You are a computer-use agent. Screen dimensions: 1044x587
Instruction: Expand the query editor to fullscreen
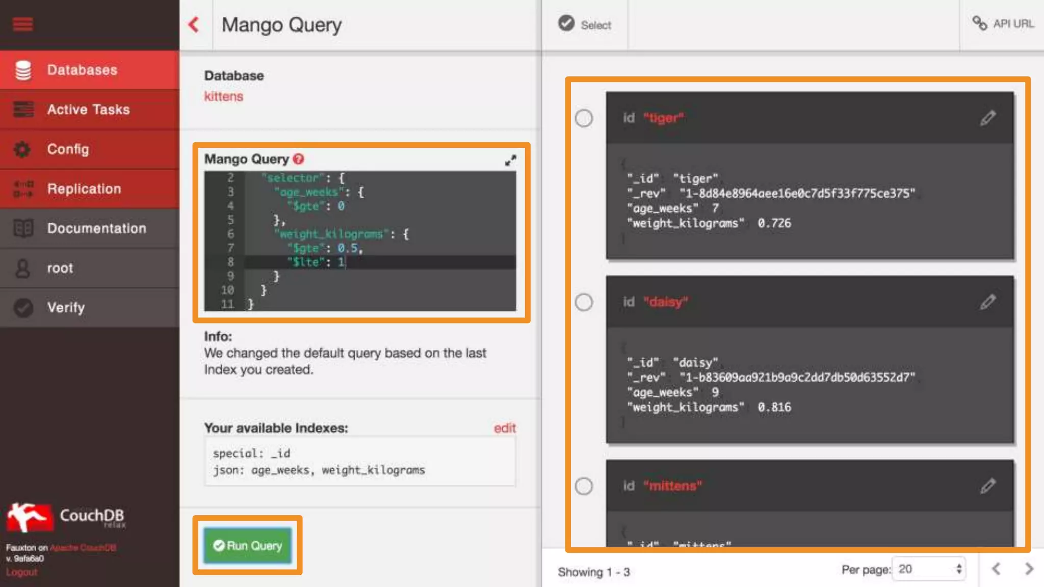tap(510, 160)
